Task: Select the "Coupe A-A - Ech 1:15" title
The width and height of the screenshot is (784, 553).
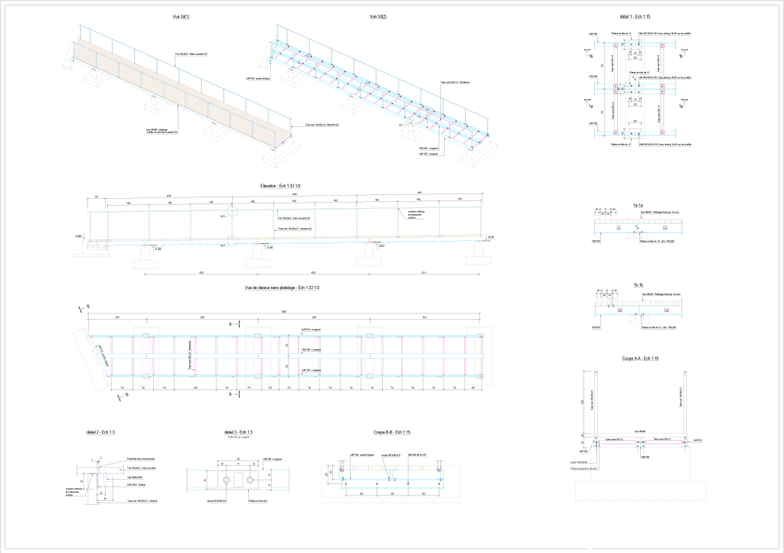Action: point(641,359)
